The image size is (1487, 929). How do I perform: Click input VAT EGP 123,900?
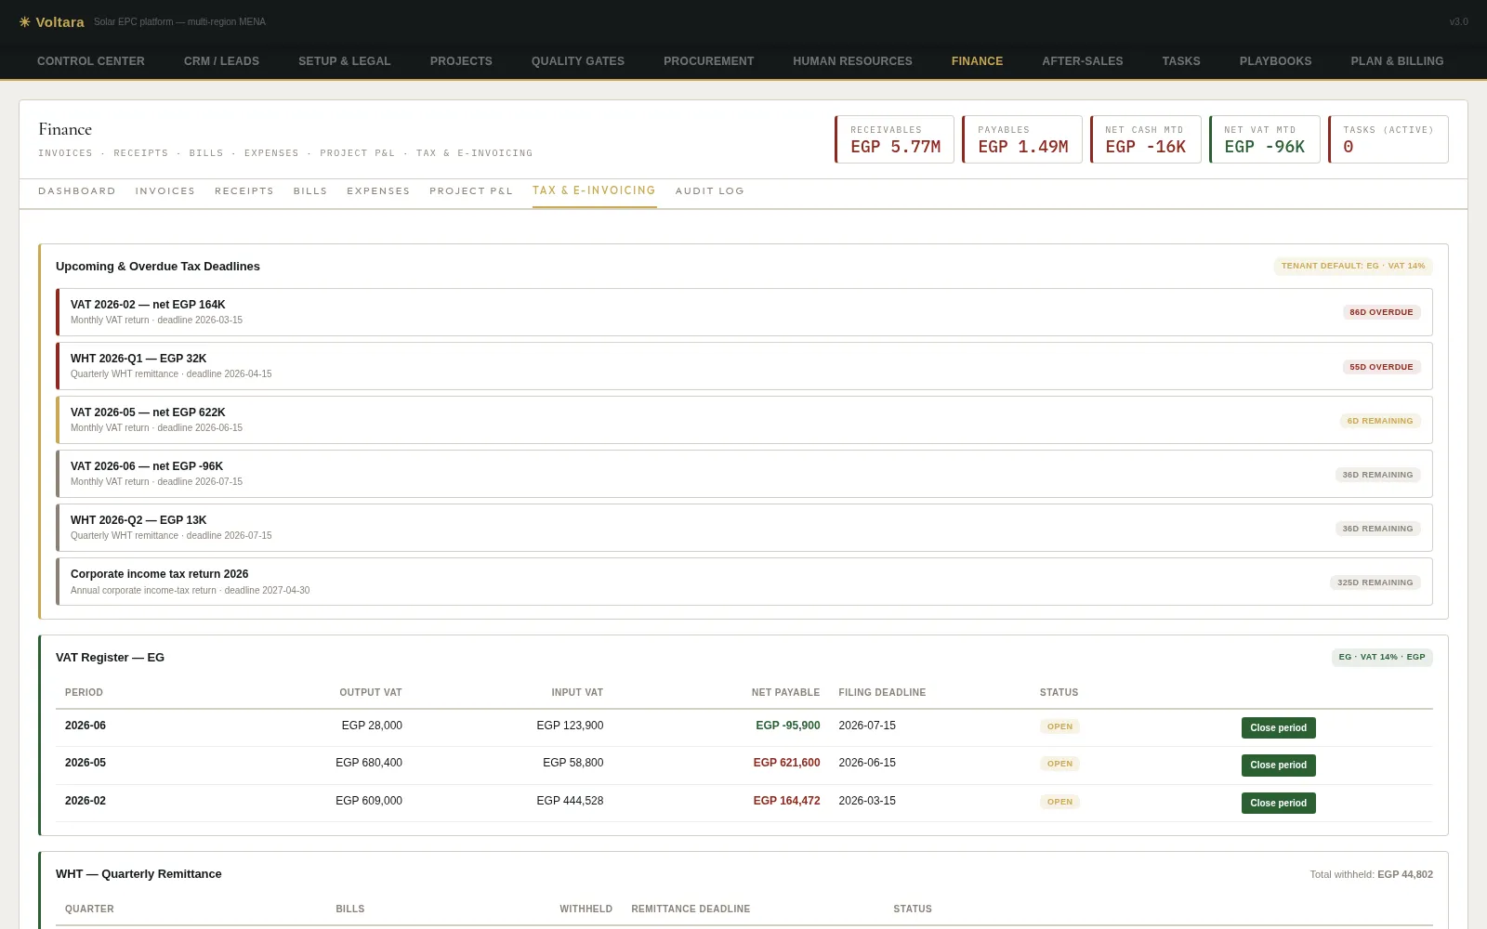pyautogui.click(x=570, y=726)
